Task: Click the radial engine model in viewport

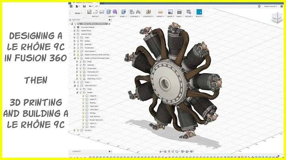Action: (x=173, y=81)
